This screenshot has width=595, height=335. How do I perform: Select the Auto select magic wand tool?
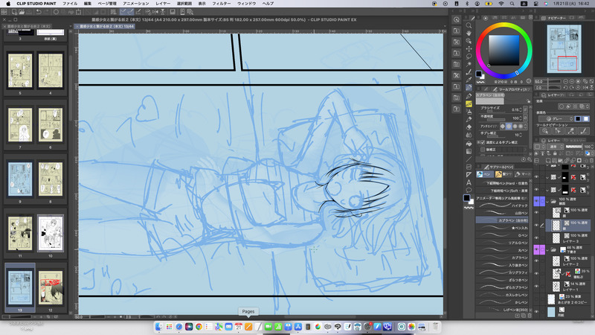[x=469, y=64]
